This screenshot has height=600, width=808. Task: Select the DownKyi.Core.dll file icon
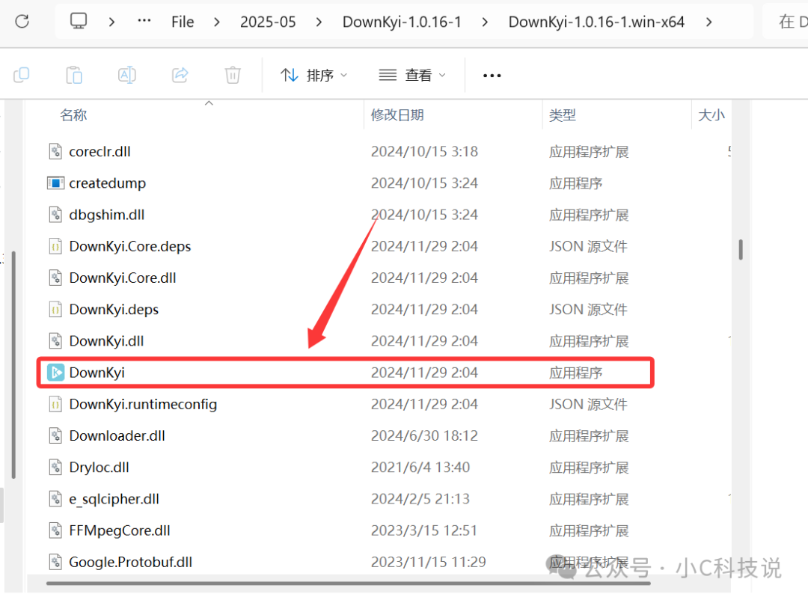(x=55, y=278)
